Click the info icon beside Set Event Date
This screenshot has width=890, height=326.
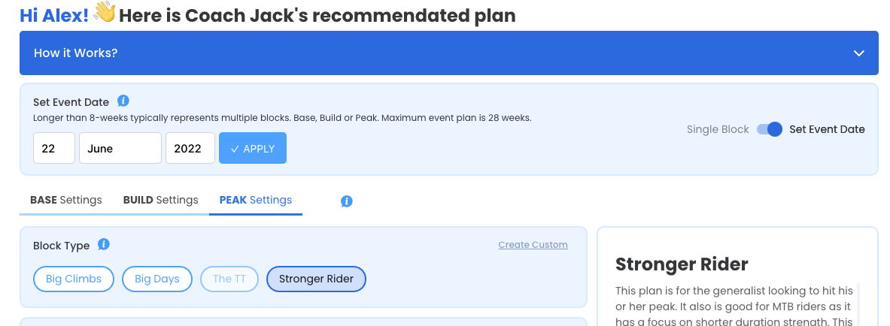pyautogui.click(x=123, y=101)
